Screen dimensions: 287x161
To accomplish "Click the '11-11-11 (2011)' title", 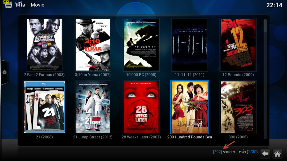I will (190, 75).
